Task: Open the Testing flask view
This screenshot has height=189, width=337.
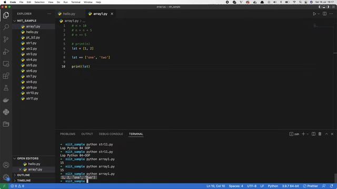Action: (6, 88)
